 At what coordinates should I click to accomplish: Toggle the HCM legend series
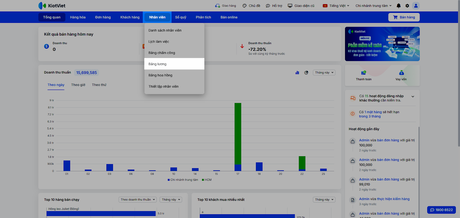(x=207, y=180)
